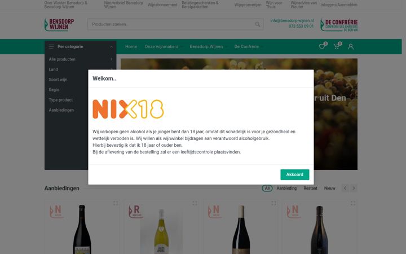
Task: Select the Soort wijn category
Action: click(x=58, y=80)
